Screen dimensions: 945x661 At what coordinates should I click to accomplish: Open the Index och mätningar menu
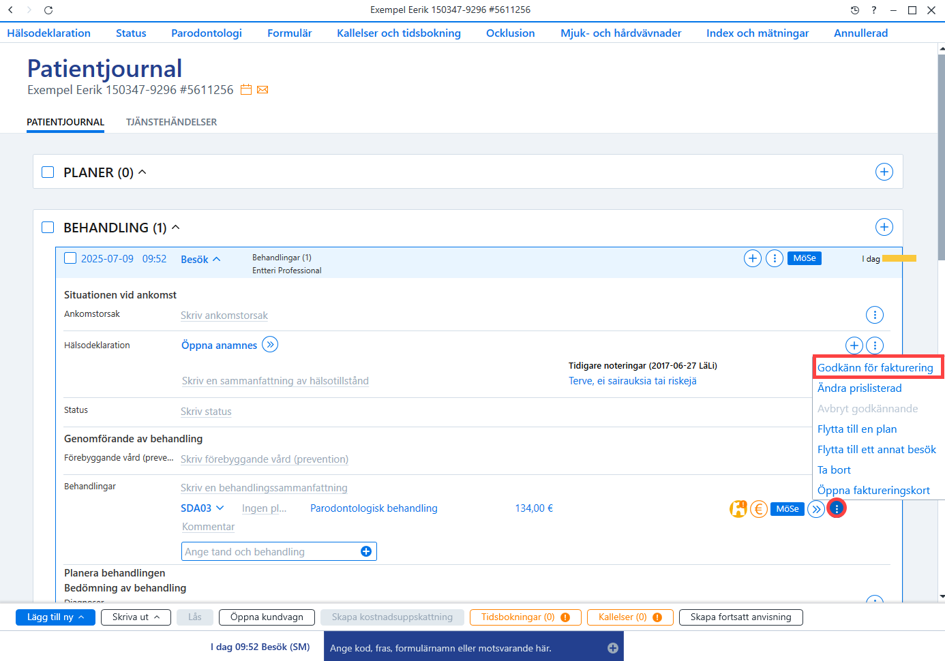click(x=757, y=33)
